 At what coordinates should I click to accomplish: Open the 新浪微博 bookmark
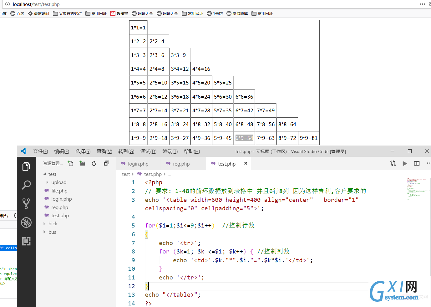coord(237,13)
